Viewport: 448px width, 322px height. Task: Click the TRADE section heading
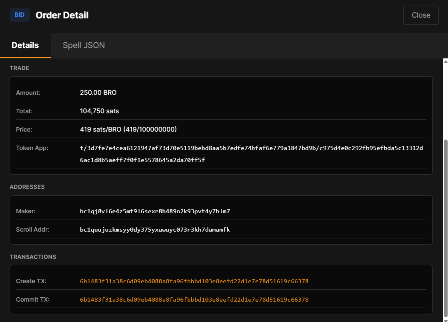click(20, 68)
